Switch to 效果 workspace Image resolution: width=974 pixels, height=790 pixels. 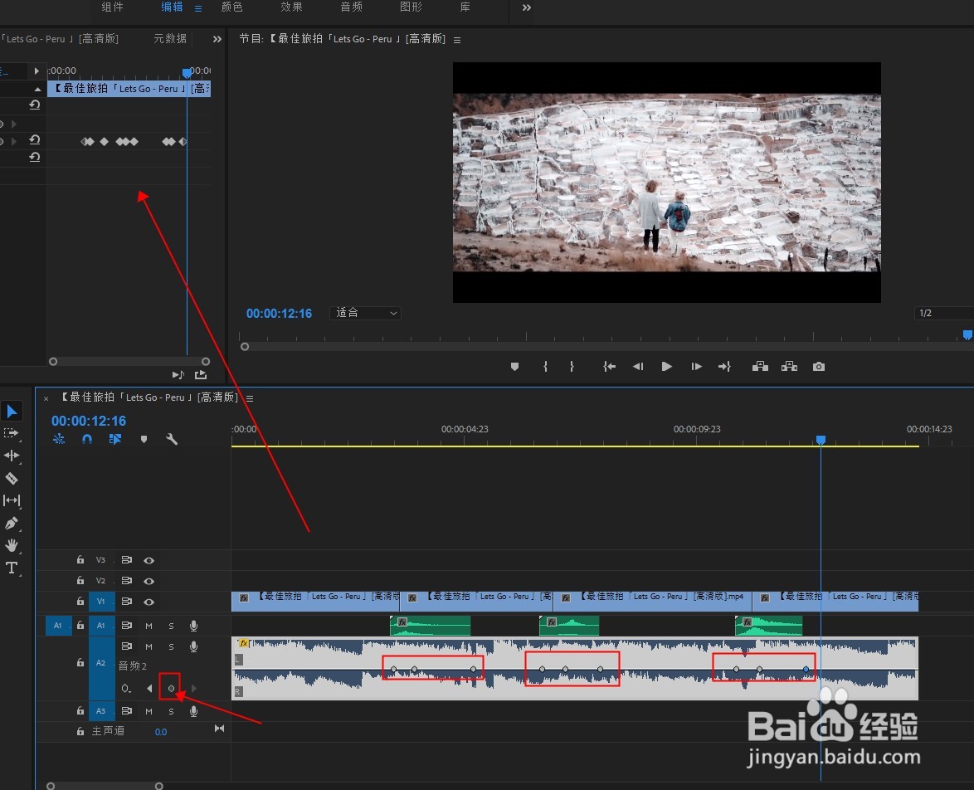291,7
